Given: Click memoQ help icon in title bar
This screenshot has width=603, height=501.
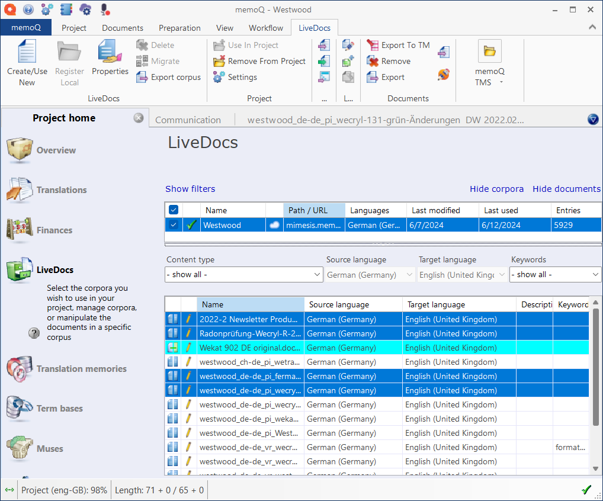Looking at the screenshot, I should 28,9.
